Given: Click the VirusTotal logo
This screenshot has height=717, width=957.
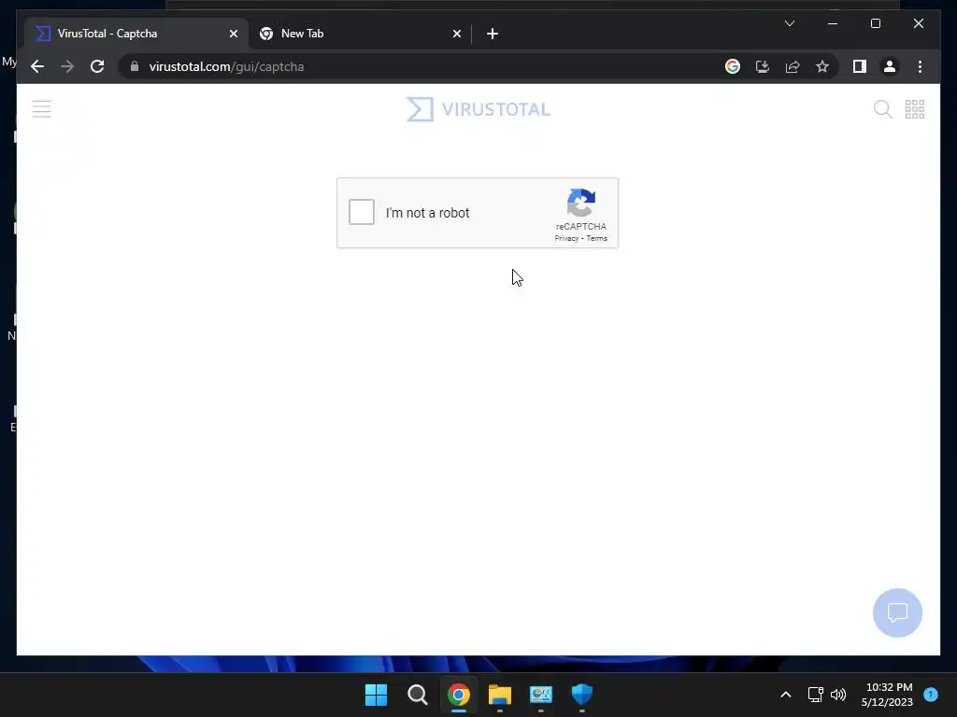Looking at the screenshot, I should (x=478, y=109).
